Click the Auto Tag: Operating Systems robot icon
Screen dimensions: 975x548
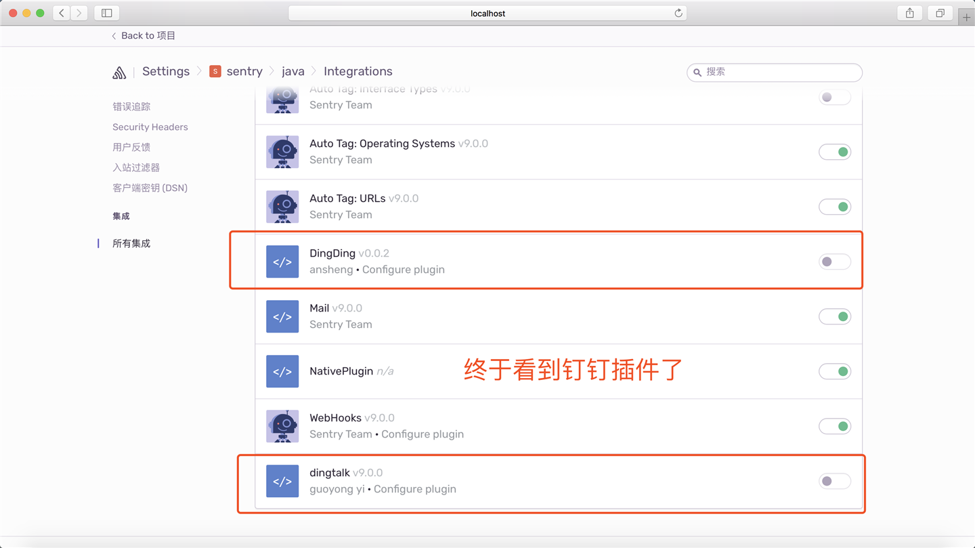pos(282,152)
